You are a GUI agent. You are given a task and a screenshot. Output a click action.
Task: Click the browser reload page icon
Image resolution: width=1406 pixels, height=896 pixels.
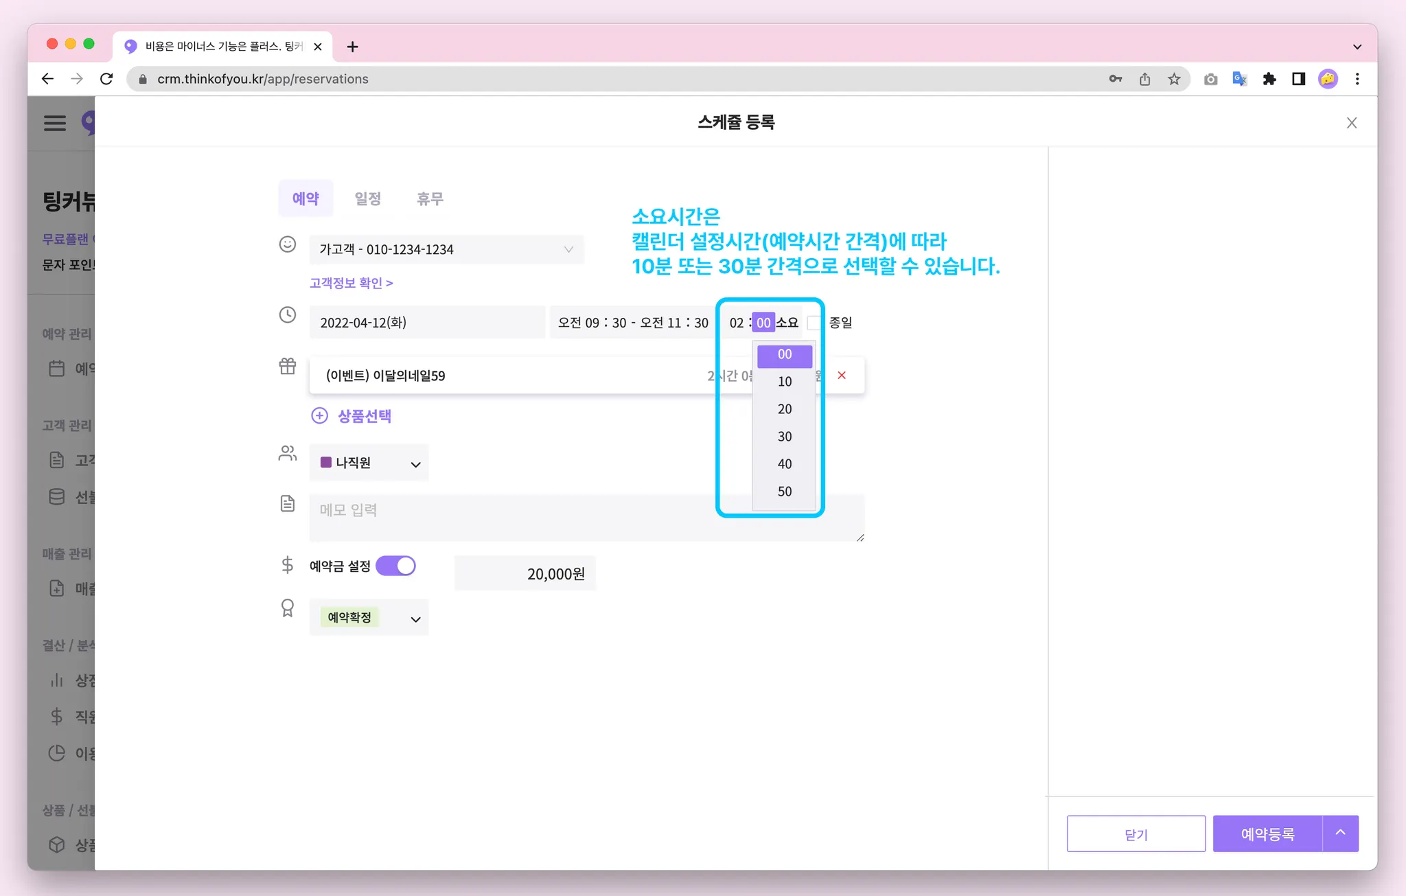point(106,79)
